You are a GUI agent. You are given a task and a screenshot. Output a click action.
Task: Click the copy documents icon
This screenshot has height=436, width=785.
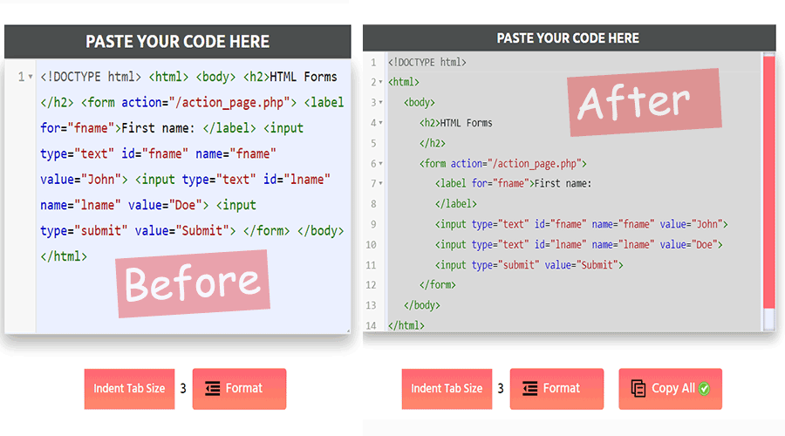(x=638, y=388)
